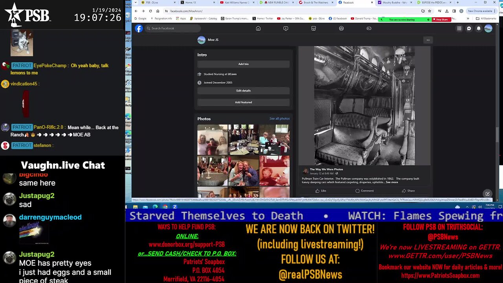Open the top-left photo thumbnail in Photos

212,140
